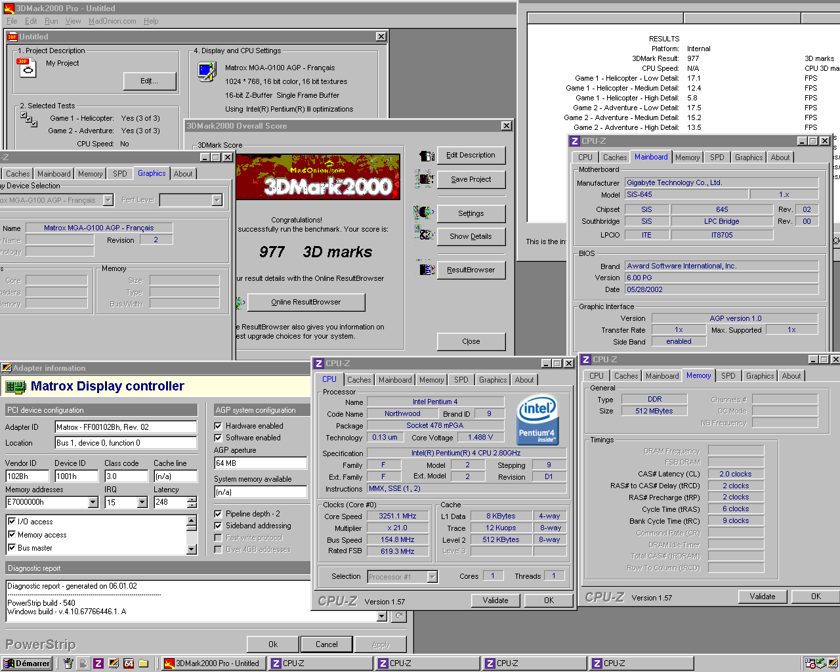Screen dimensions: 840x672
Task: Open the Run menu in 3DMark2000
Action: 51,21
